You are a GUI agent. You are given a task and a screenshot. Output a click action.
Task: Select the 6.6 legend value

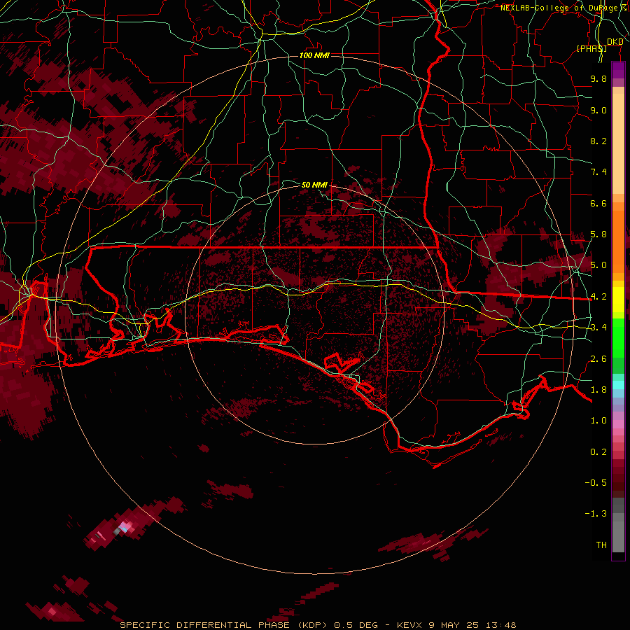click(598, 203)
